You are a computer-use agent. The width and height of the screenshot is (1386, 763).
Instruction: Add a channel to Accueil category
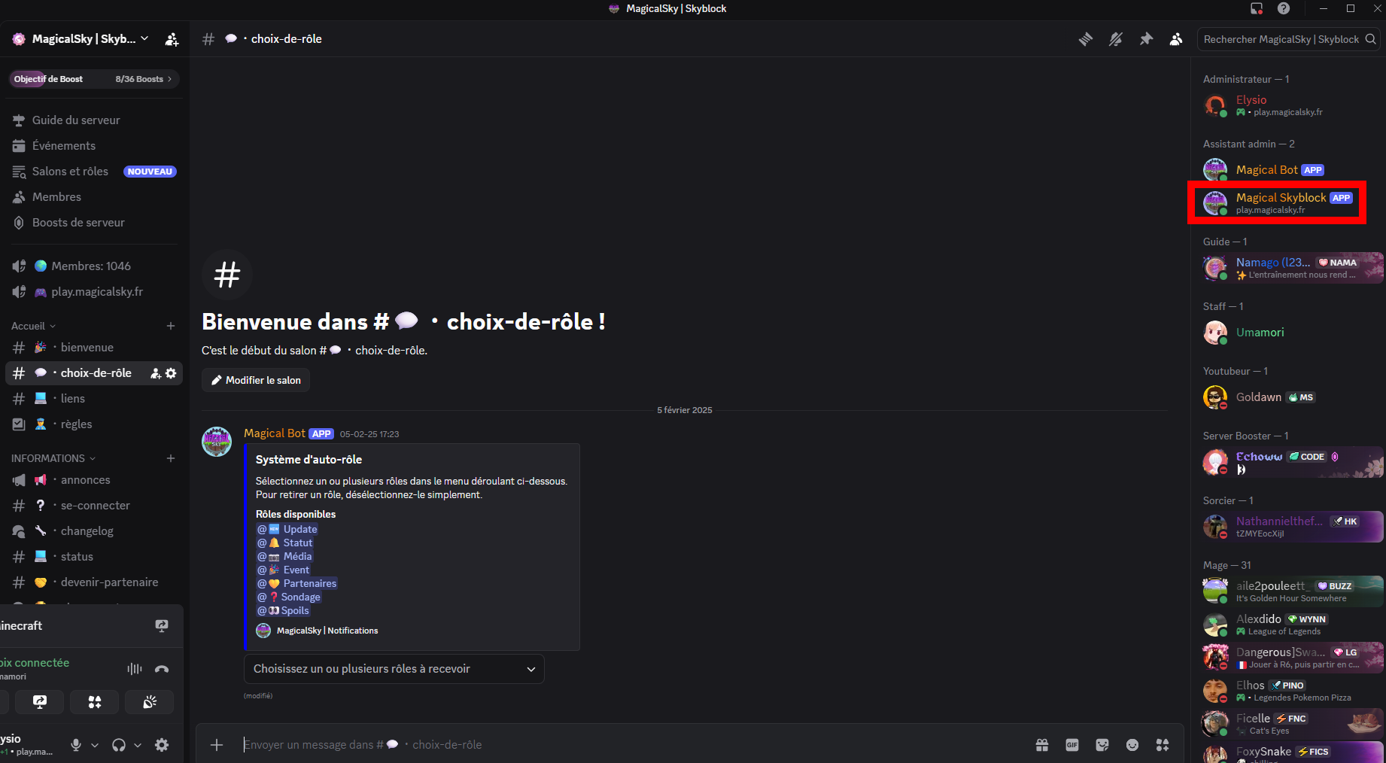click(x=171, y=326)
